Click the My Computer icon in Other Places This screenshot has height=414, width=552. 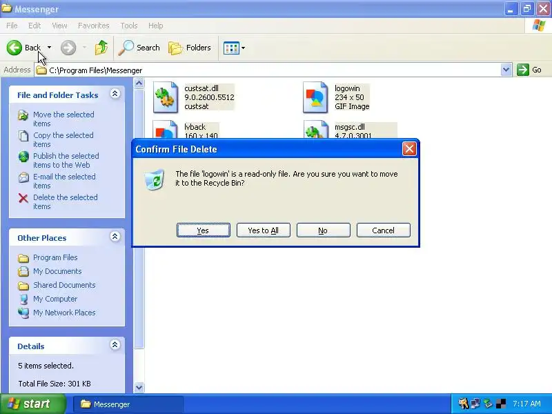(23, 299)
